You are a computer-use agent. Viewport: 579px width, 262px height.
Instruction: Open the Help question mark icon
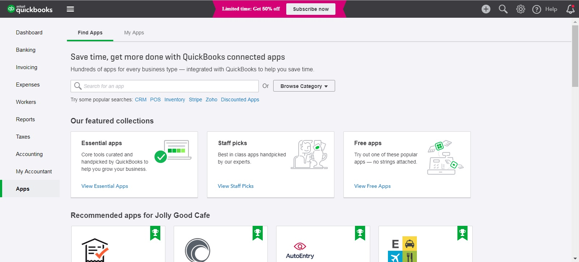[537, 9]
